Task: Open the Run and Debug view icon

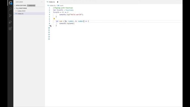Action: [x=10, y=22]
